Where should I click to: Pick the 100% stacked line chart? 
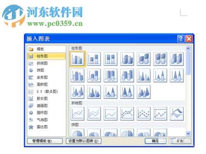110,114
